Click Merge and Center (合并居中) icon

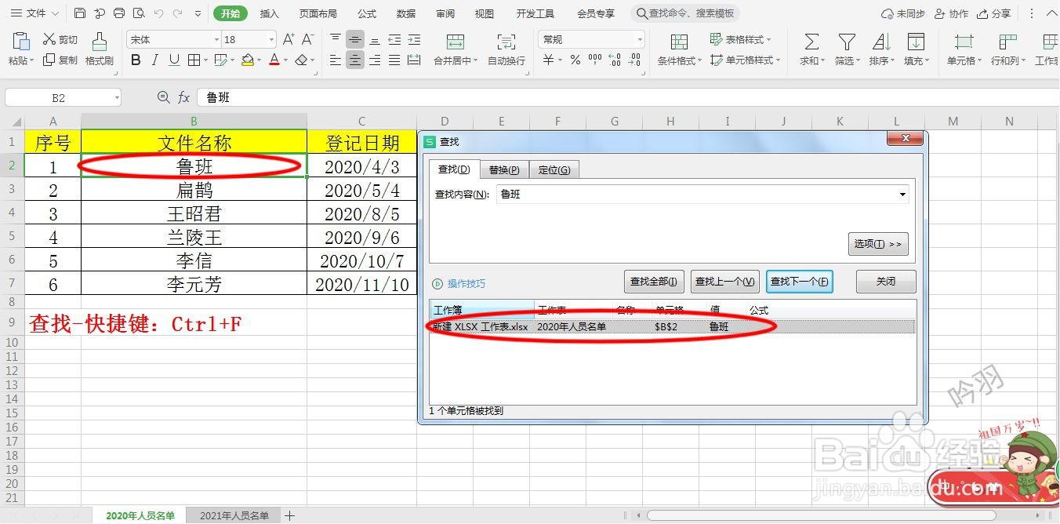click(455, 42)
